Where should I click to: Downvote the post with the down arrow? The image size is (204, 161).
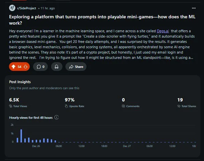pos(25,67)
